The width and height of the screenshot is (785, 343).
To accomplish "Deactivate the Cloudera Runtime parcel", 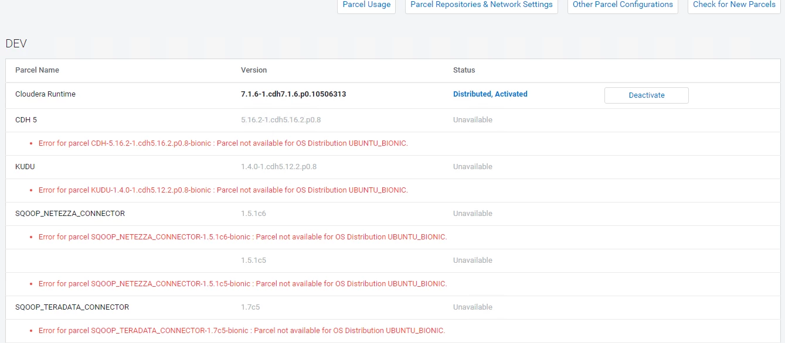I will pyautogui.click(x=647, y=95).
